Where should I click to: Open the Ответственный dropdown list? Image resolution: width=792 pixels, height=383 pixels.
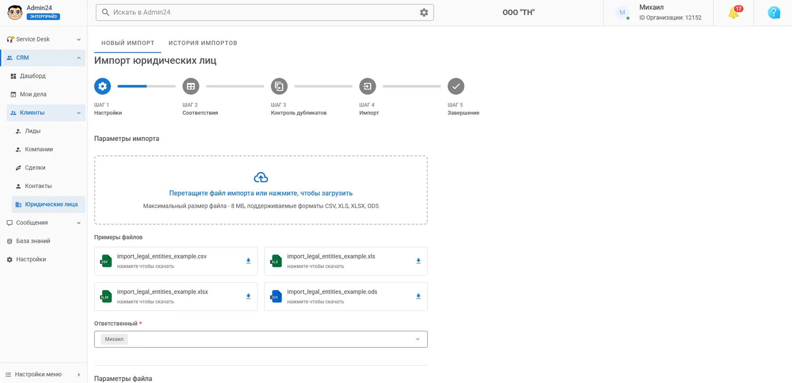tap(261, 339)
